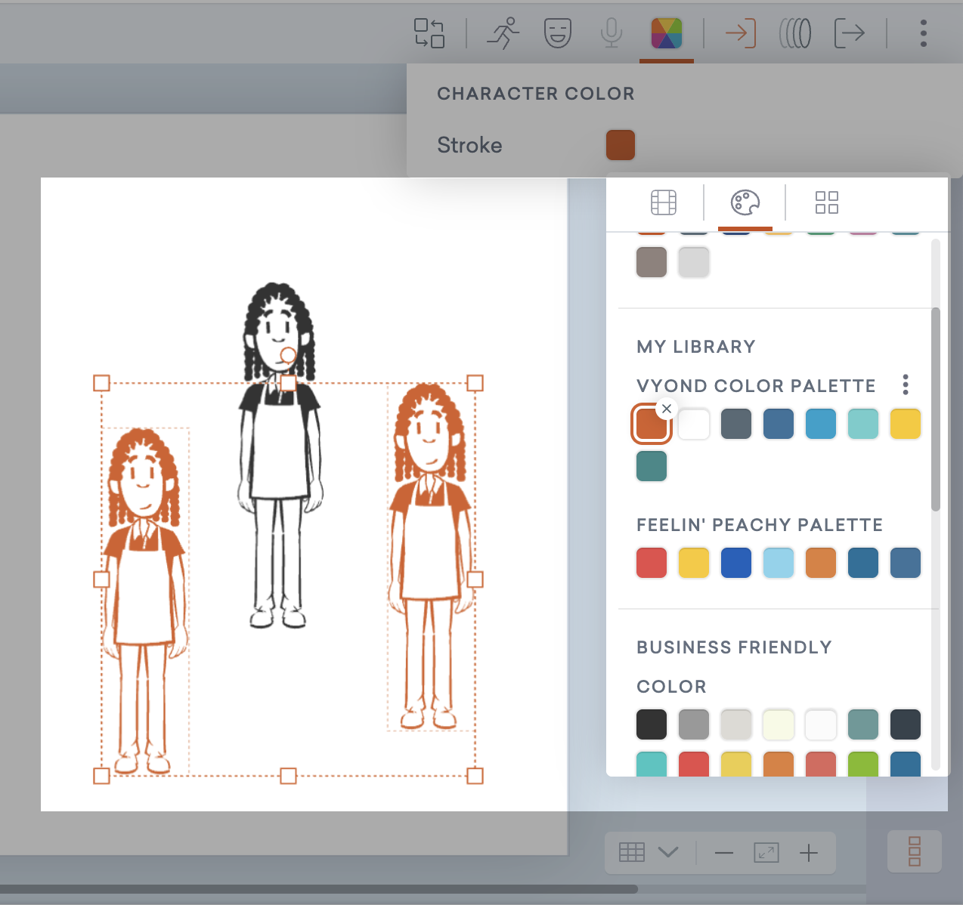This screenshot has width=963, height=905.
Task: Switch to the swatch grid tab
Action: (826, 202)
